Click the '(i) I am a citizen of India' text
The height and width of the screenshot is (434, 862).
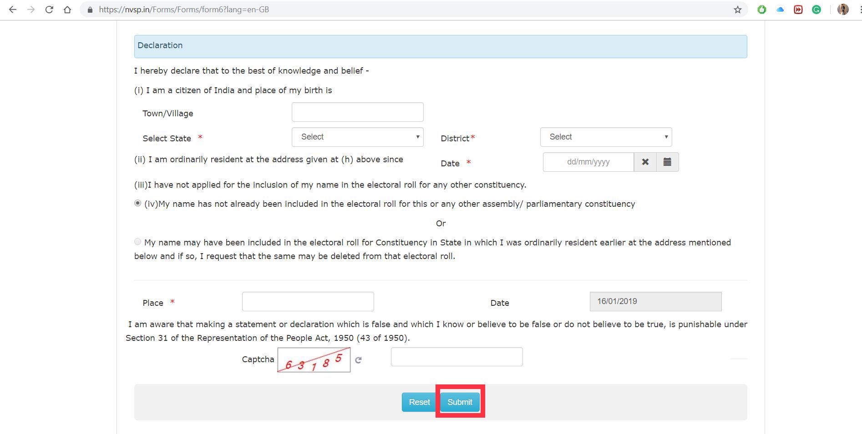tap(233, 90)
